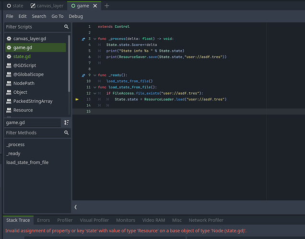Close the game scene tab
This screenshot has height=239, width=305.
(x=95, y=6)
